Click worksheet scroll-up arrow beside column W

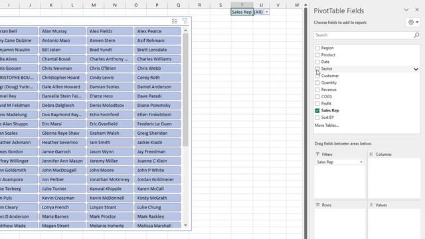[305, 5]
